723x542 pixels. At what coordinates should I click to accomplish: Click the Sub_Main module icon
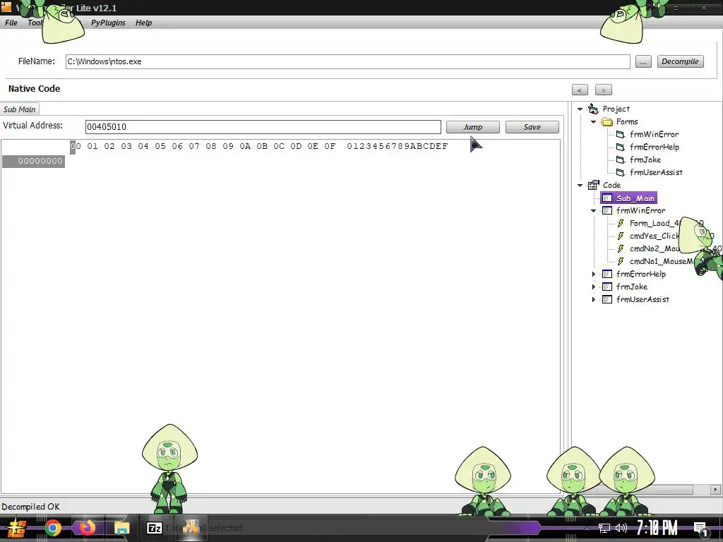point(607,198)
